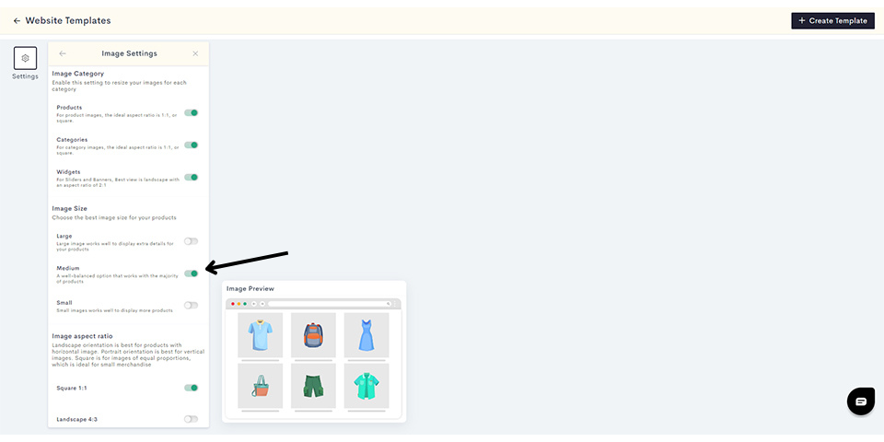Go back using Image Settings back arrow
The width and height of the screenshot is (884, 442).
63,53
